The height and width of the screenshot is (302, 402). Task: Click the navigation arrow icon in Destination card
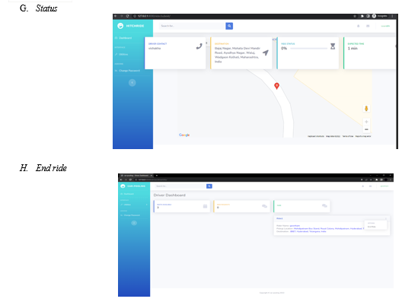pos(266,52)
